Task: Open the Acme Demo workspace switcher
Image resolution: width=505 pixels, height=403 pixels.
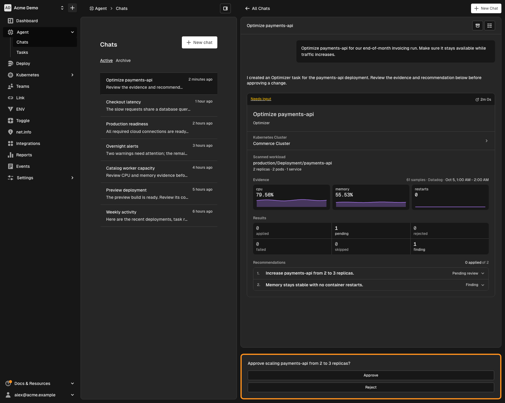Action: pos(34,8)
